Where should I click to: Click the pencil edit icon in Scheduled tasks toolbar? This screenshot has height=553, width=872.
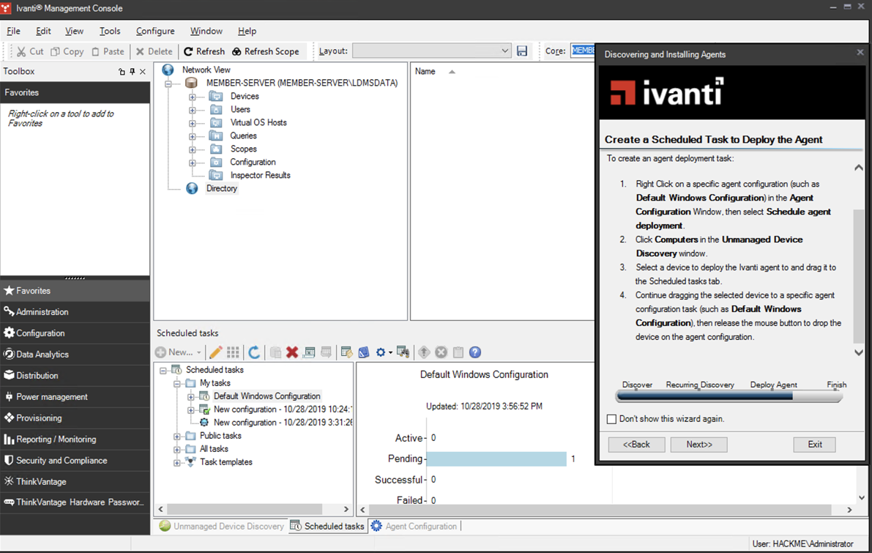[x=215, y=352]
